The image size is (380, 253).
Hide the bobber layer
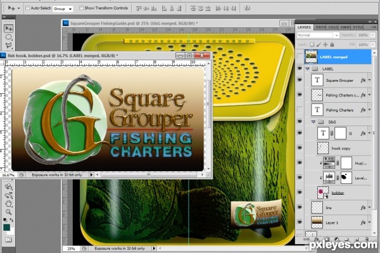point(300,192)
